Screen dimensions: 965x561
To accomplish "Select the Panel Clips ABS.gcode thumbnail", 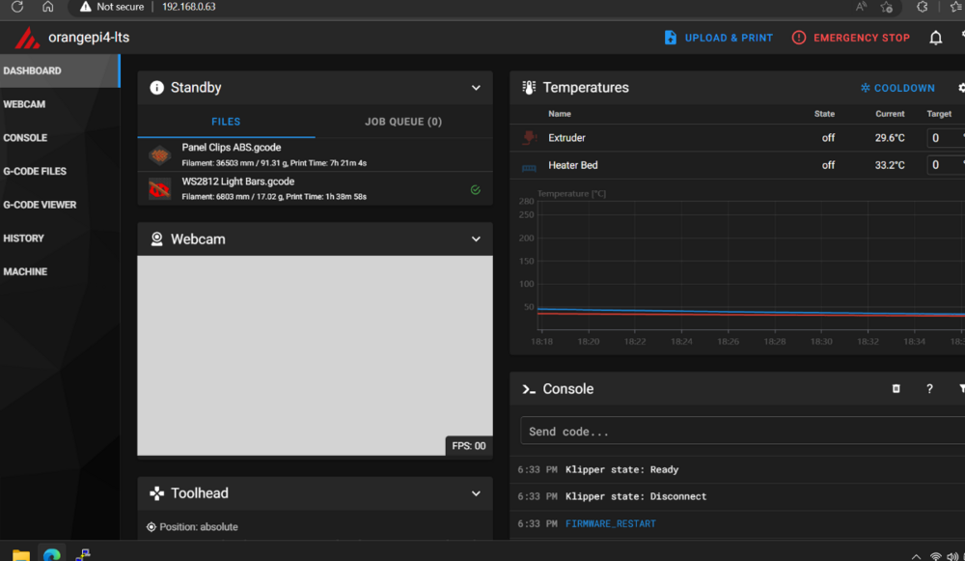I will click(159, 154).
